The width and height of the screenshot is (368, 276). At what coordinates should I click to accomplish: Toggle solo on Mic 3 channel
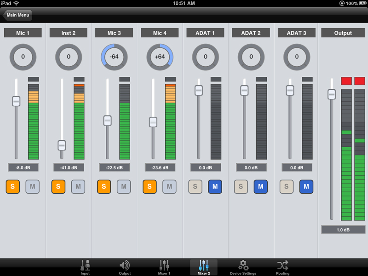click(104, 187)
